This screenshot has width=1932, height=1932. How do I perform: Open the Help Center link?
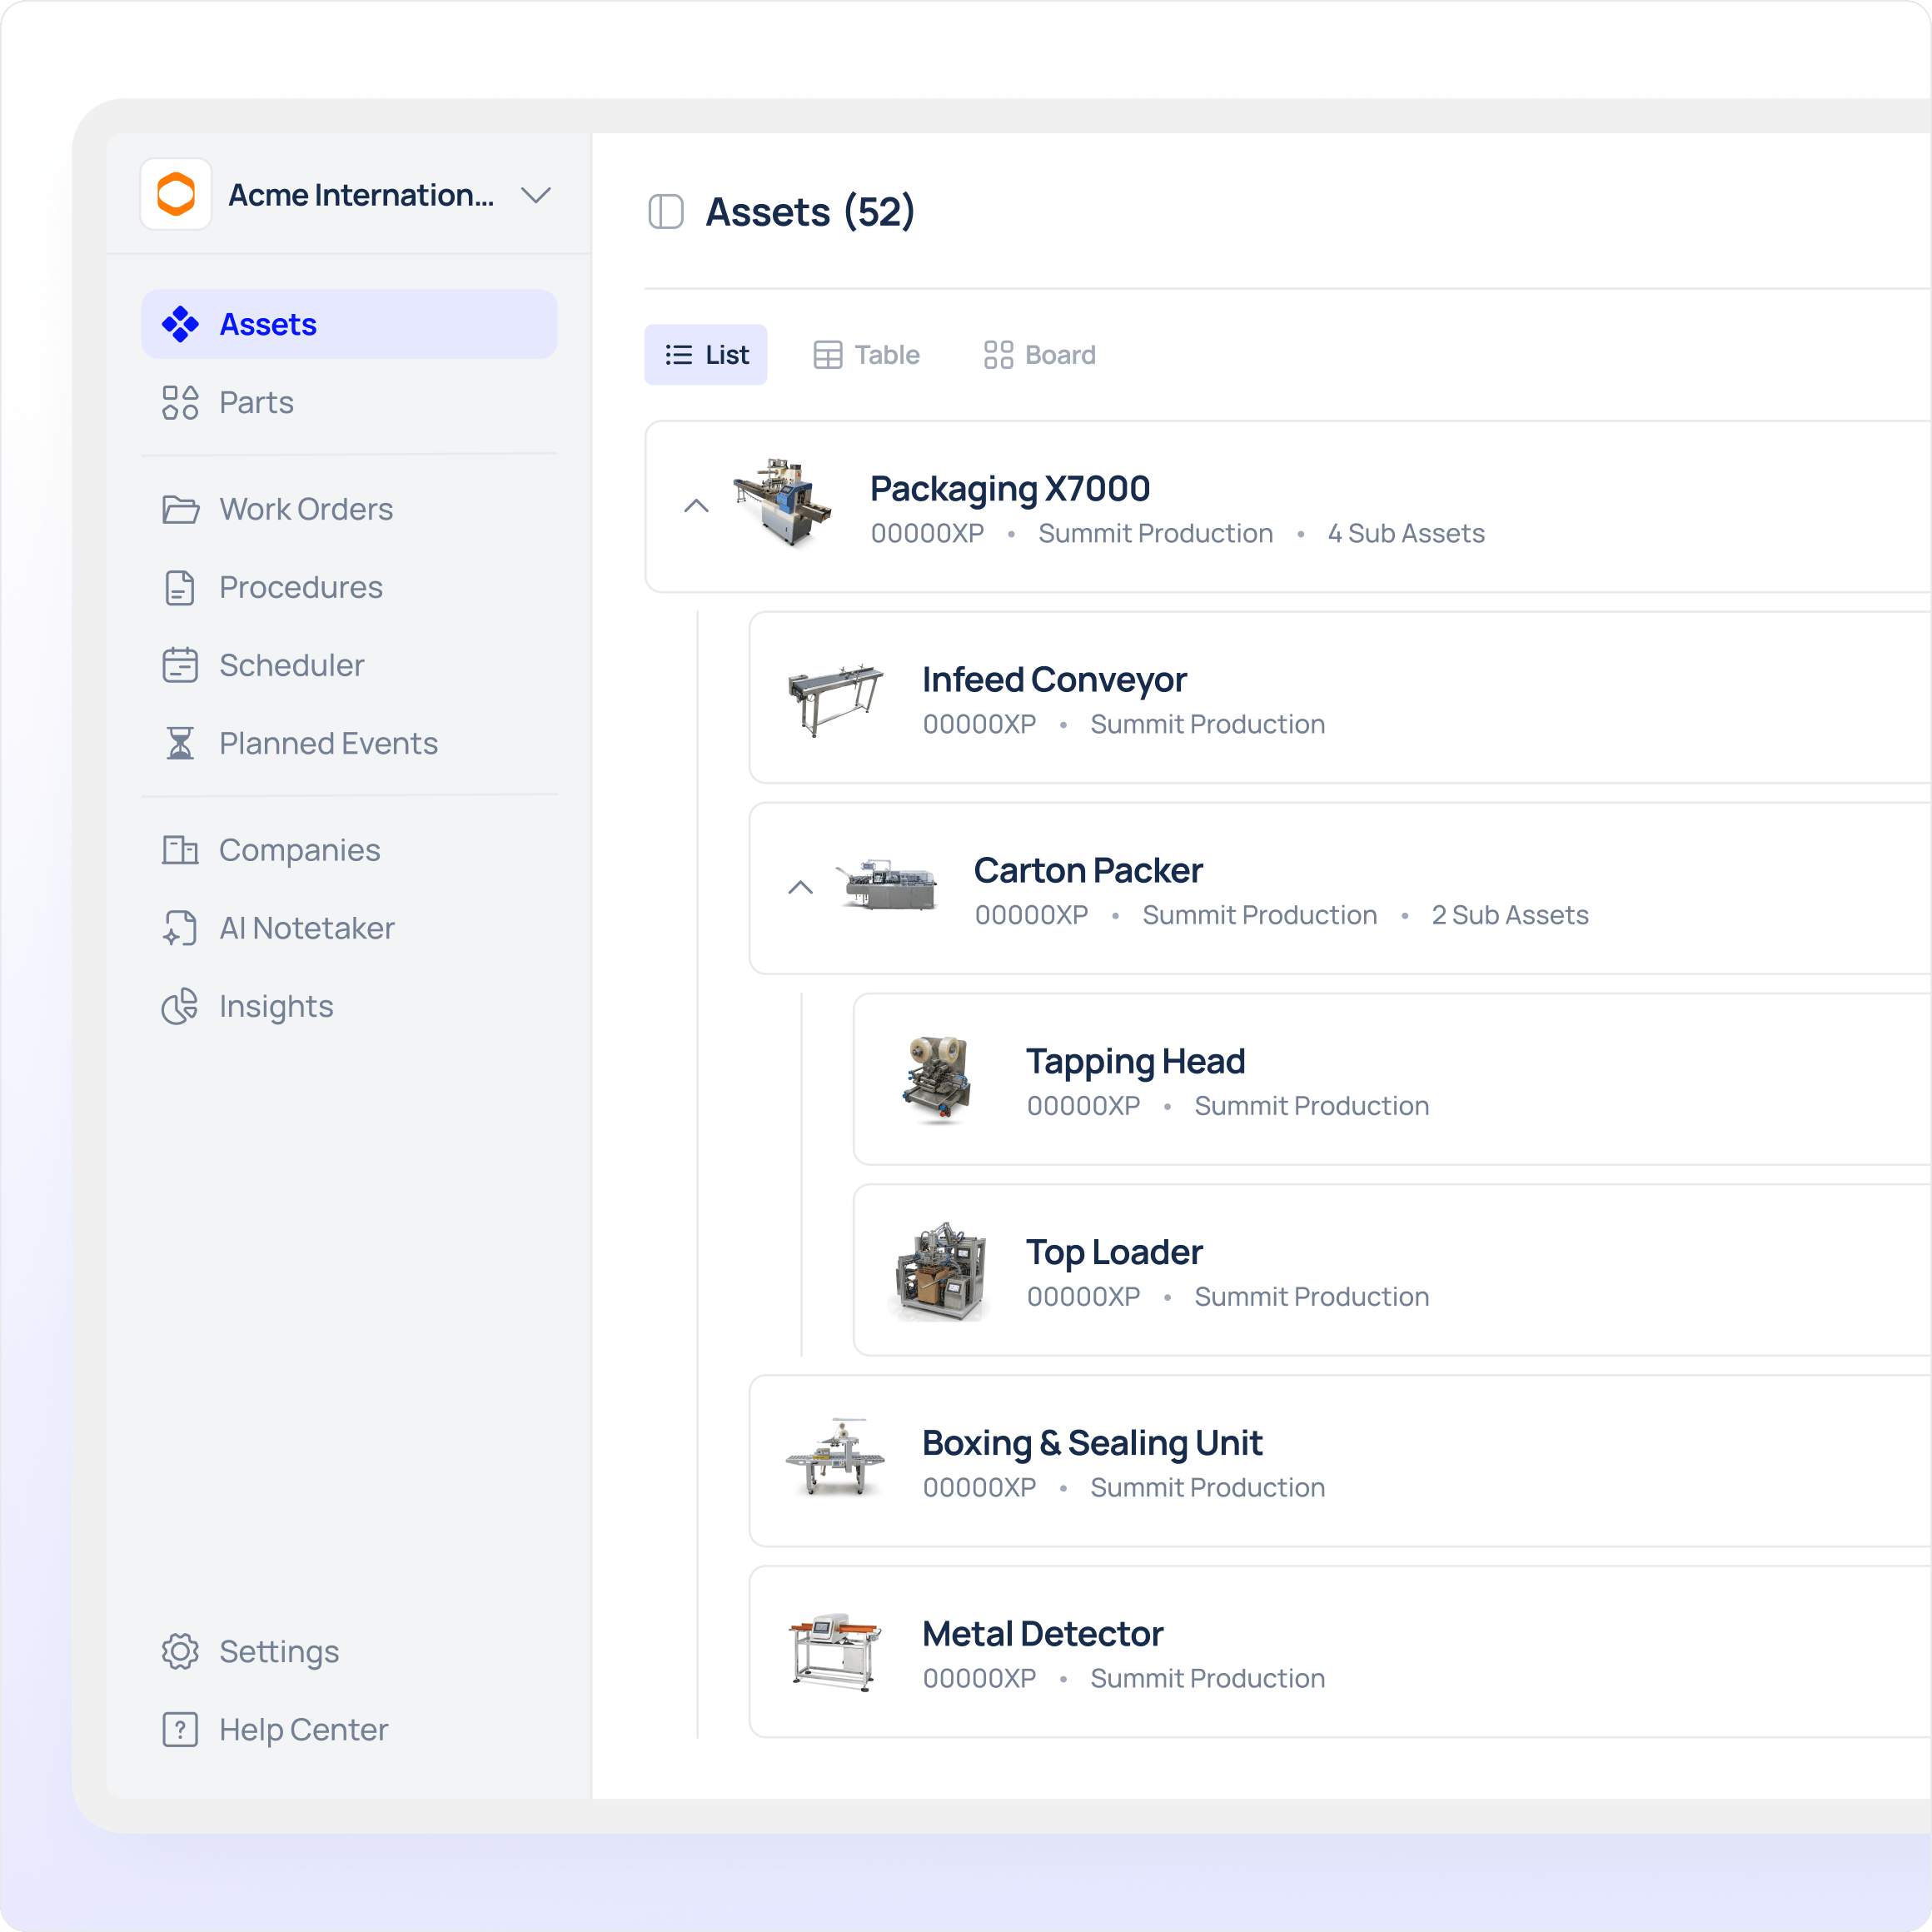pos(302,1729)
